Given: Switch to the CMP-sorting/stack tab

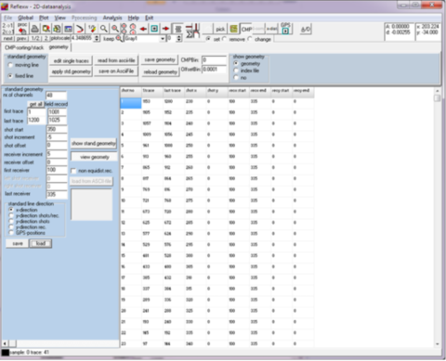Looking at the screenshot, I should coord(24,47).
